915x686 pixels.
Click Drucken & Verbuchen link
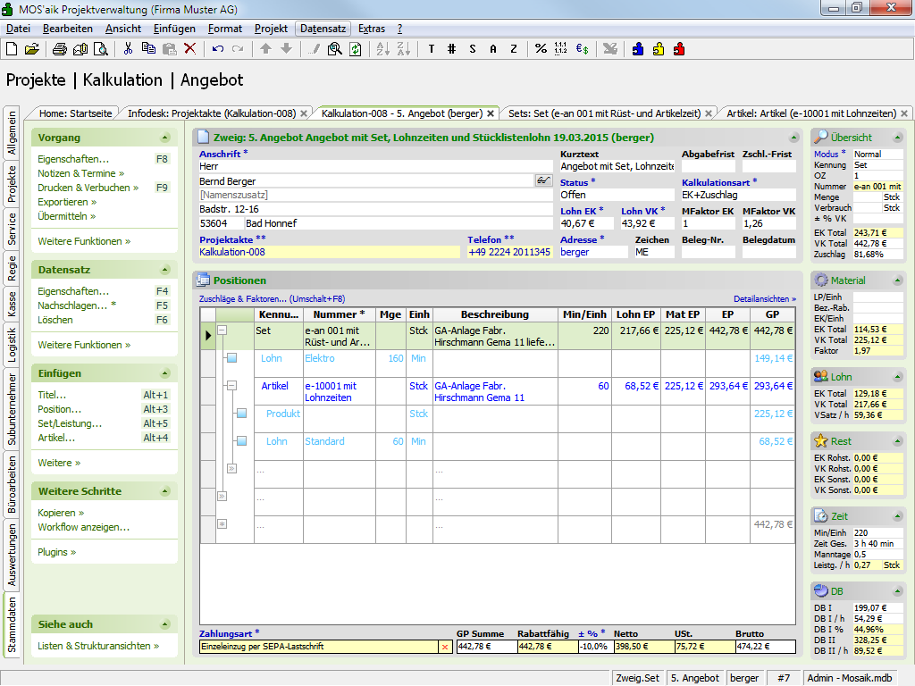pyautogui.click(x=88, y=188)
